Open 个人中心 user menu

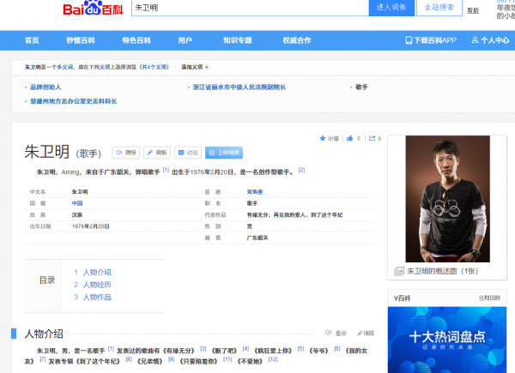click(x=490, y=40)
